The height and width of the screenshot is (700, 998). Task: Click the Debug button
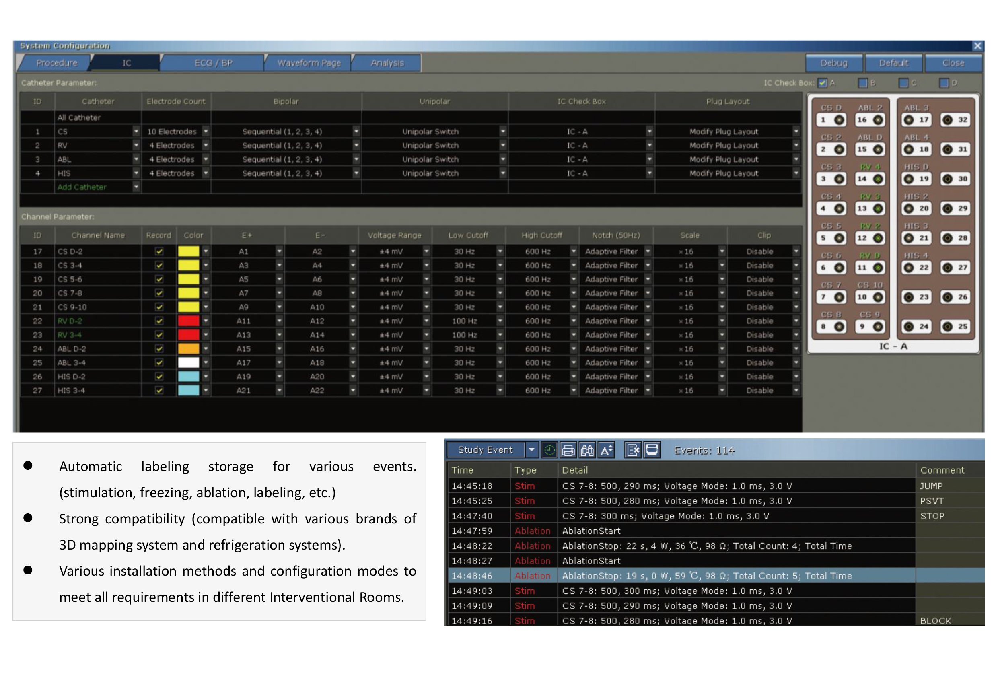pos(834,63)
